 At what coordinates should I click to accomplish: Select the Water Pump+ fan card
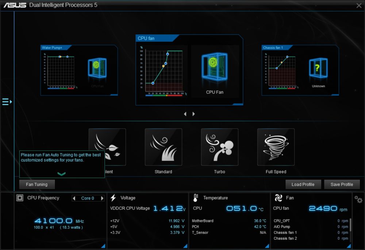(x=79, y=70)
